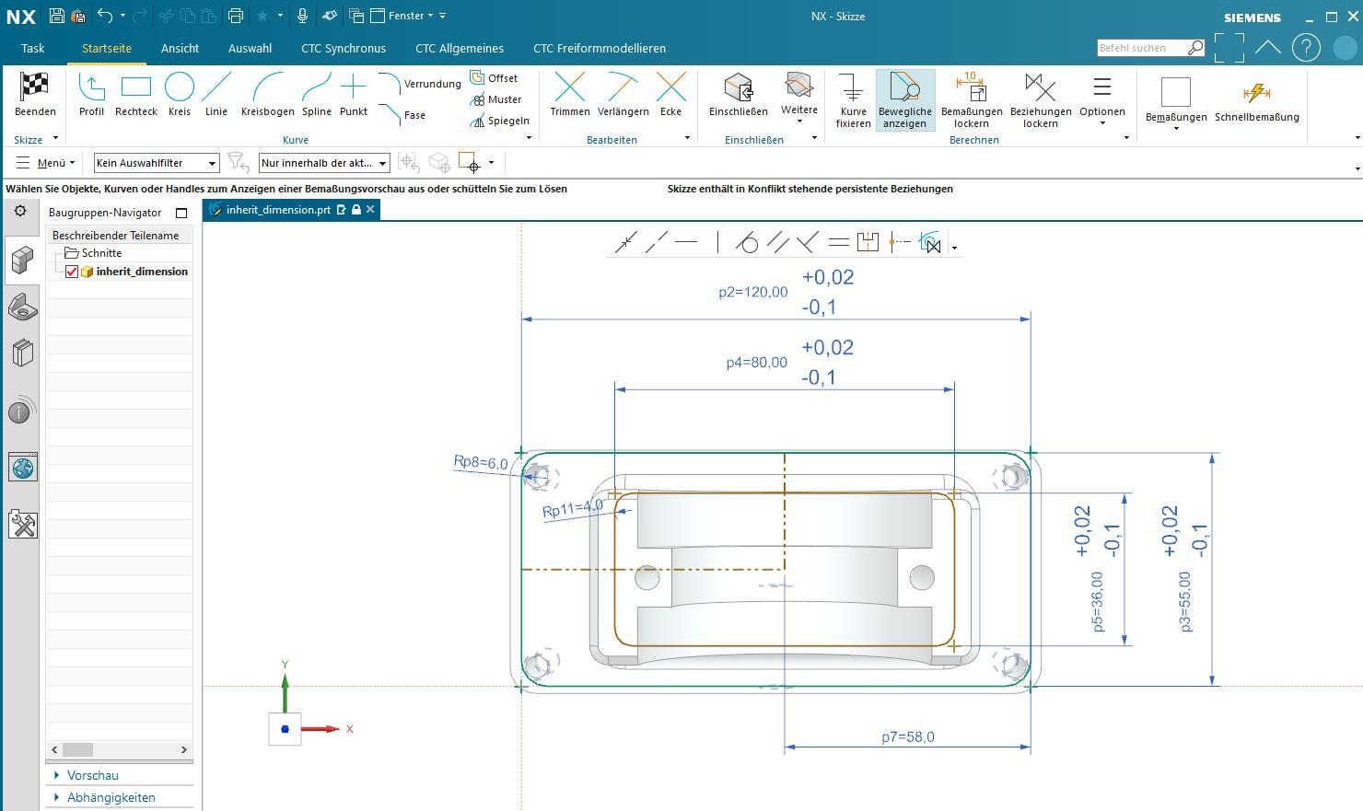Select the Rechteck rectangle tool
This screenshot has width=1363, height=811.
(136, 88)
